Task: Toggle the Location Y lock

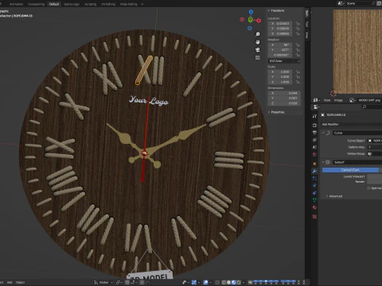Action: click(x=298, y=29)
